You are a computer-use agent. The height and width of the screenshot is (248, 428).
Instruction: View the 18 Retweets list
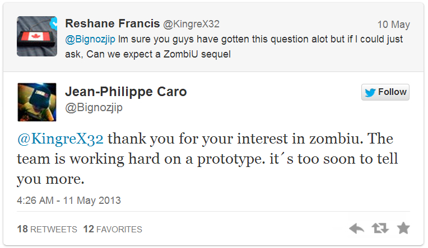47,229
